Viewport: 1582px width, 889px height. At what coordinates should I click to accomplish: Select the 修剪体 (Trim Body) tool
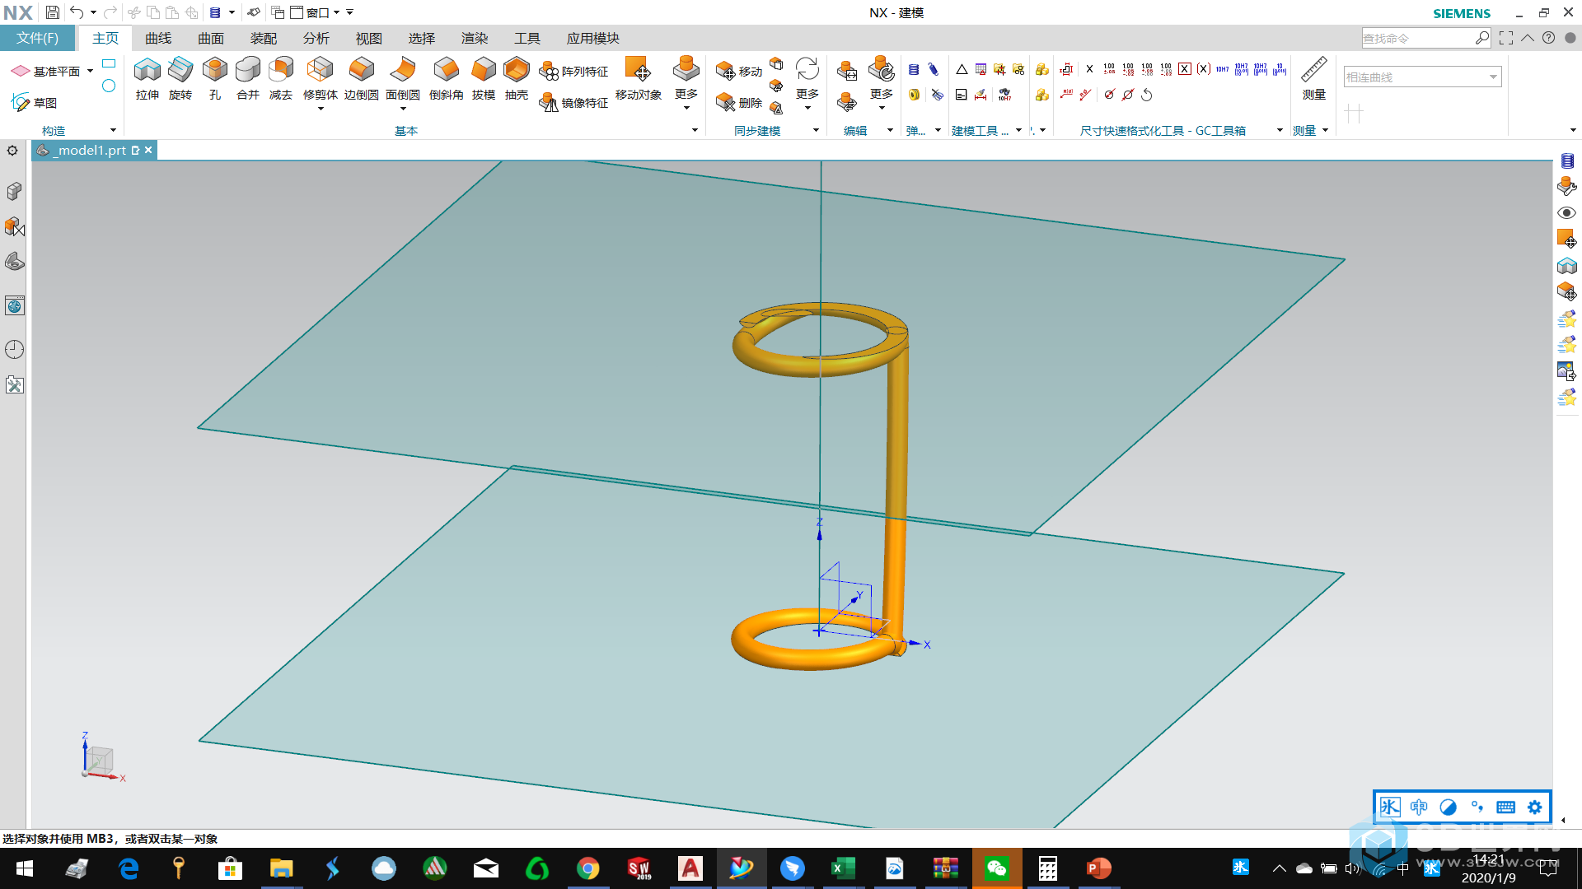(x=320, y=79)
